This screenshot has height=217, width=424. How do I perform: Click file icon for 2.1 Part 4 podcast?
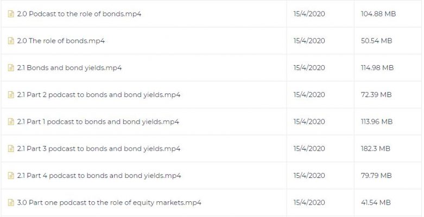pos(11,176)
